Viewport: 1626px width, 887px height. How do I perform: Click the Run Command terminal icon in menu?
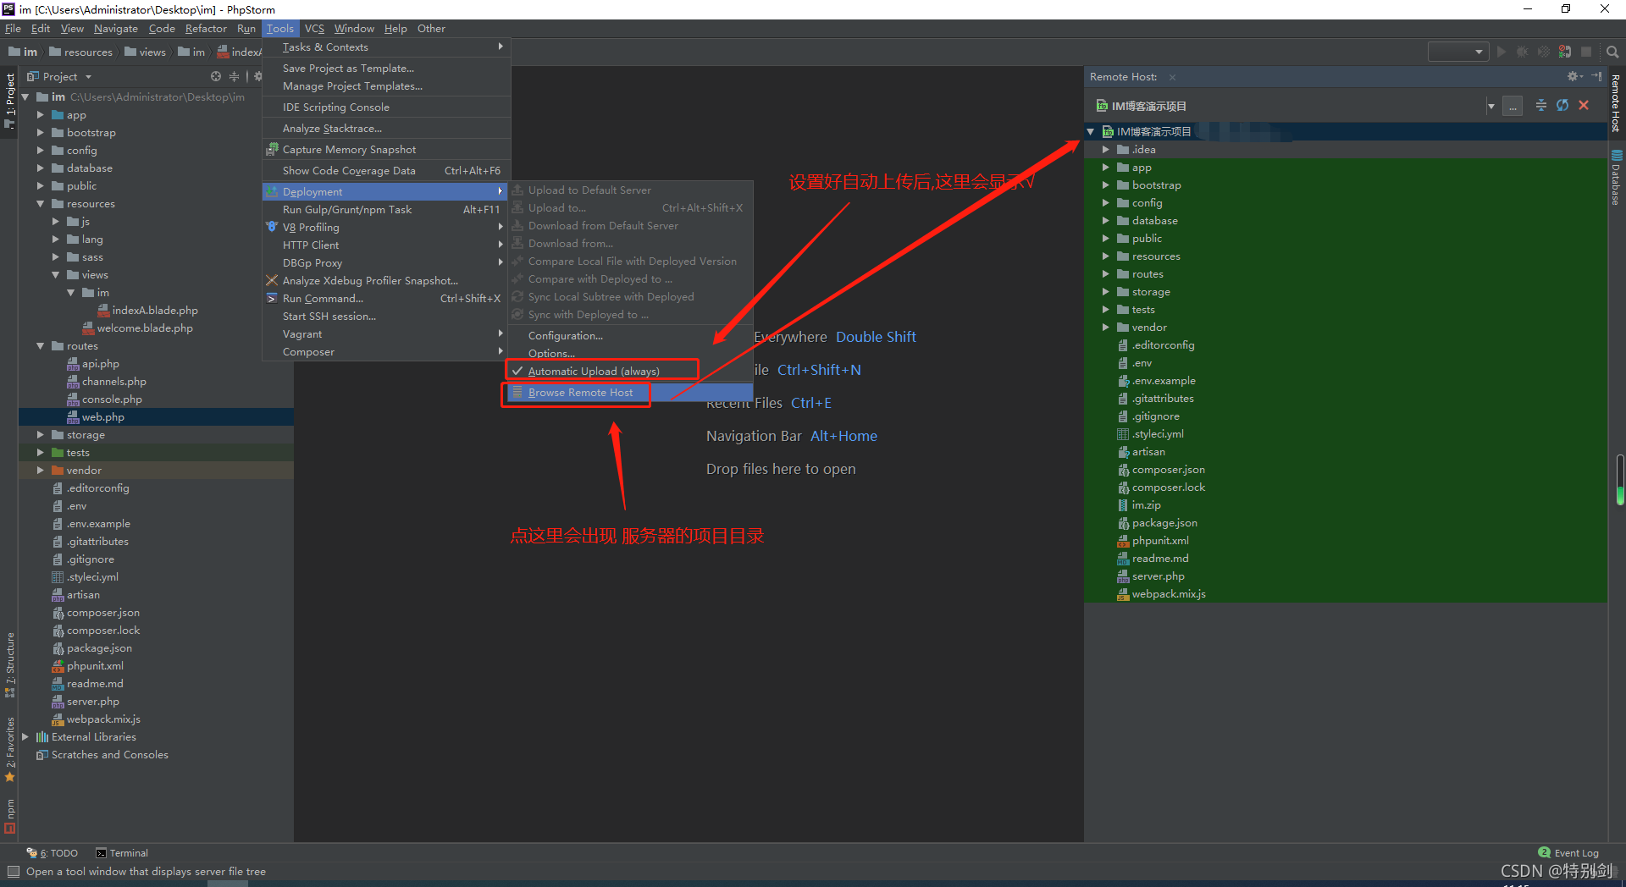point(272,298)
